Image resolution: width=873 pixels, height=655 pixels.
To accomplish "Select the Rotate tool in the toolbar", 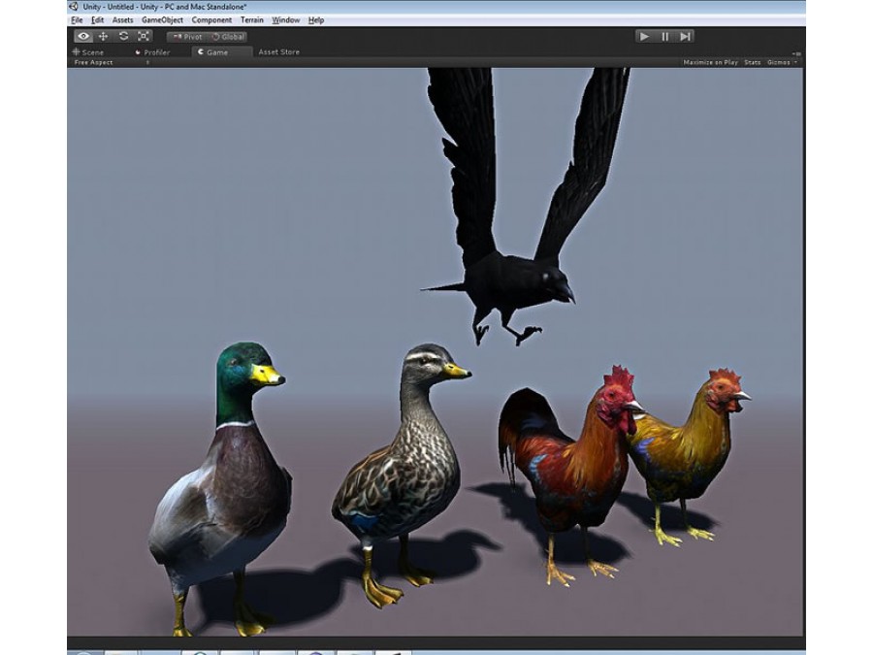I will [x=123, y=36].
